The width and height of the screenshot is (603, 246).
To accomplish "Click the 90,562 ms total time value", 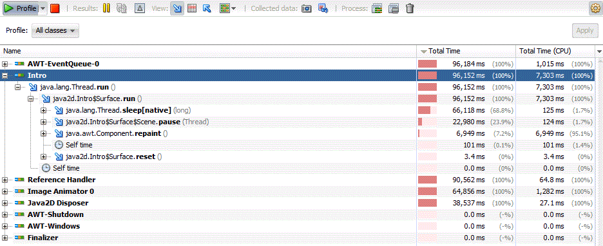I will pos(468,180).
